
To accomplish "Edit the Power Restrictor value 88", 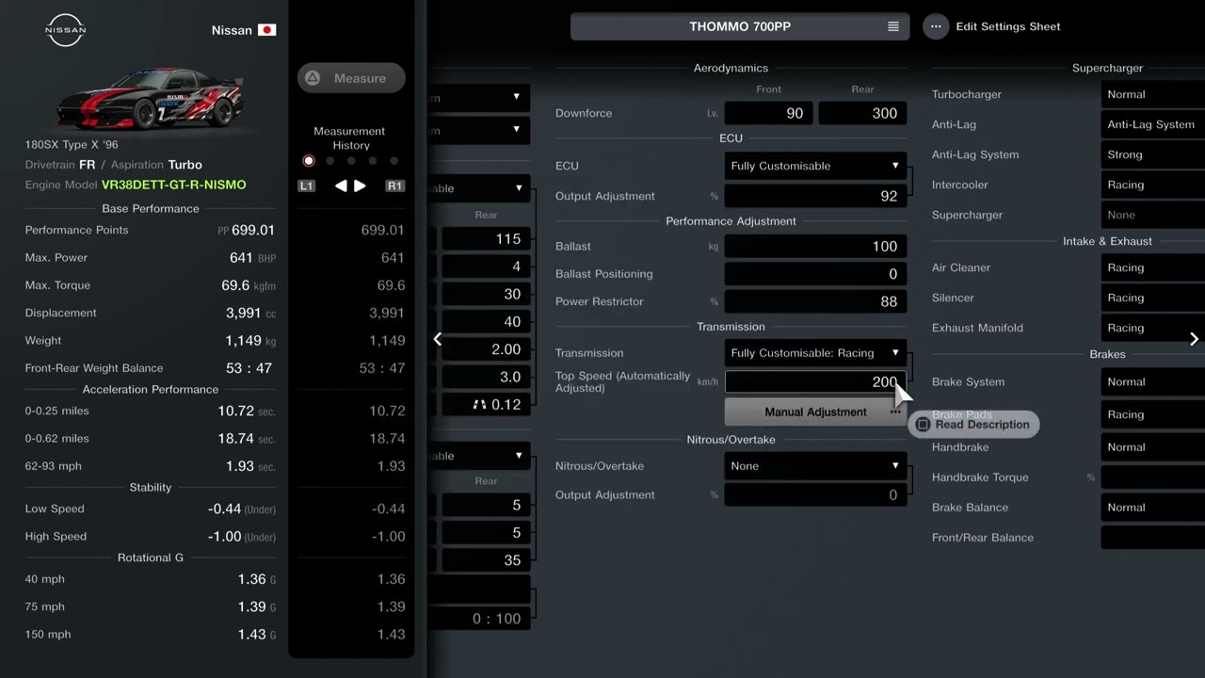I will click(815, 301).
